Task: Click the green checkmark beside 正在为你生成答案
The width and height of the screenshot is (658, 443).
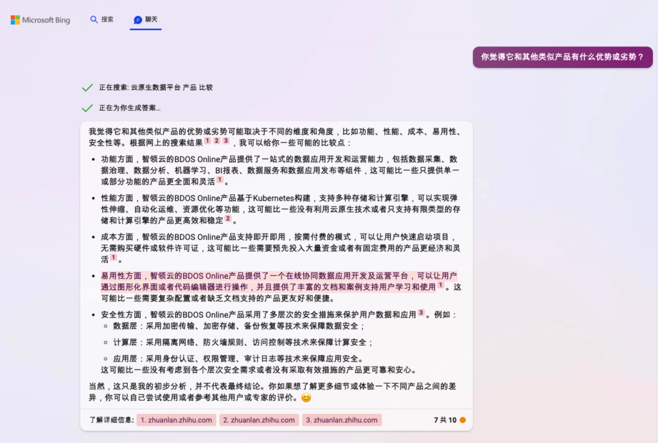Action: point(87,108)
